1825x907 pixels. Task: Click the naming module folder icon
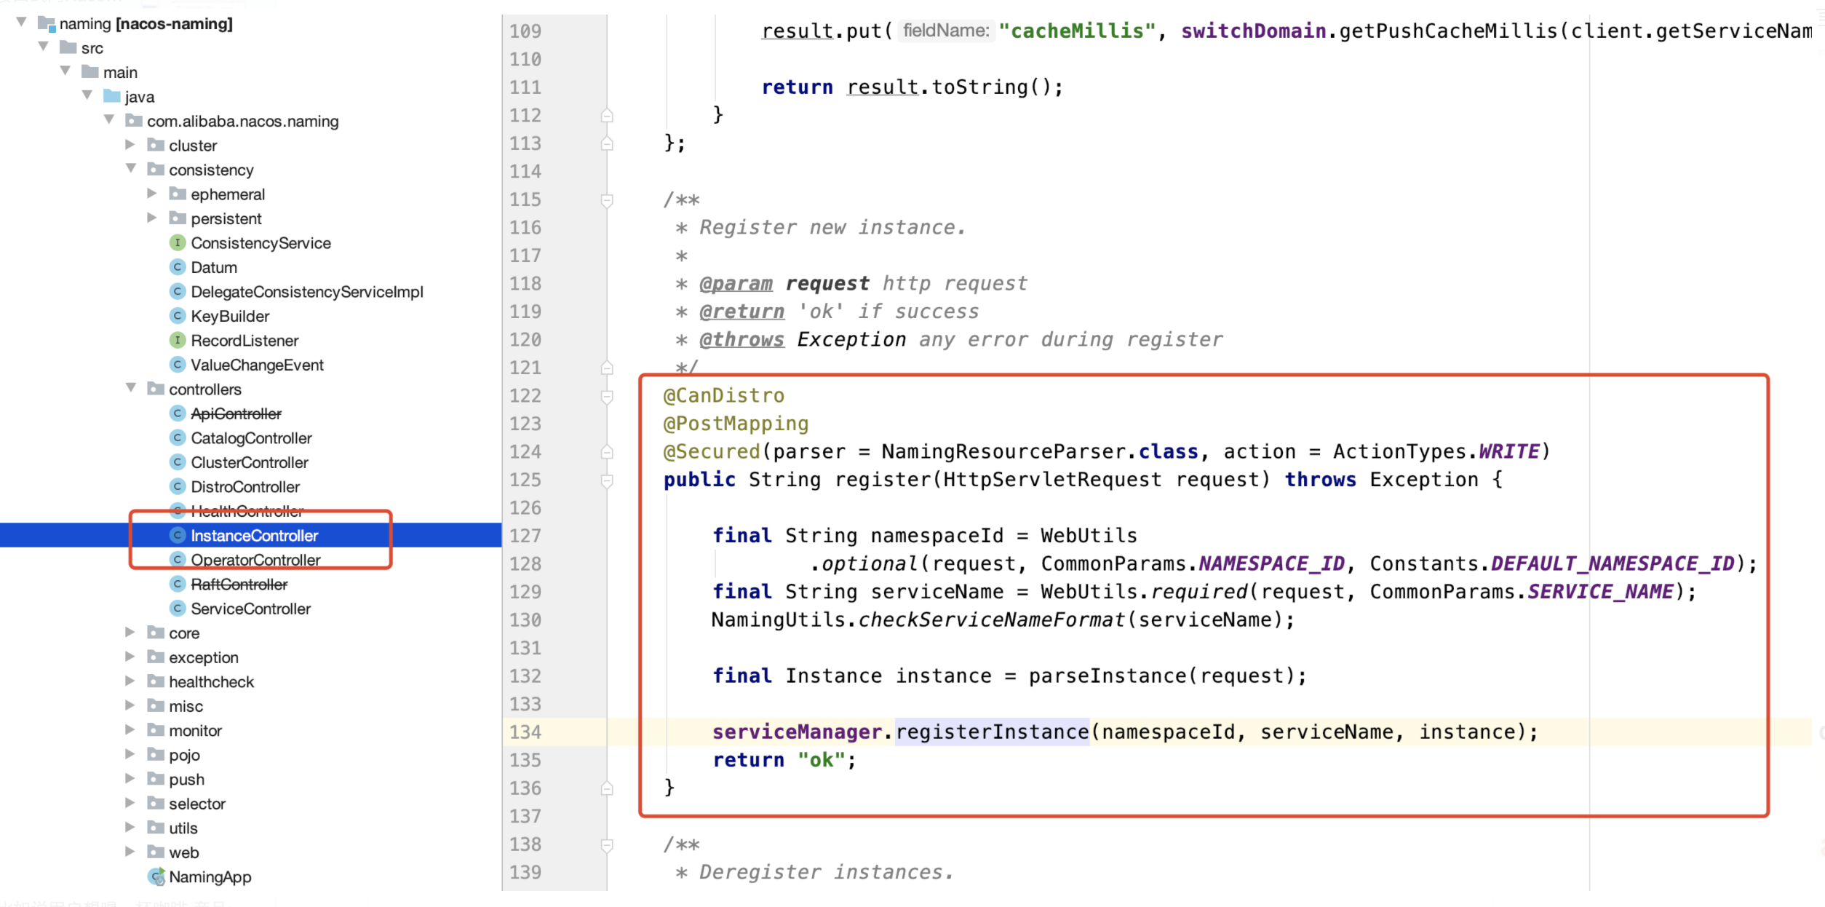(x=47, y=24)
